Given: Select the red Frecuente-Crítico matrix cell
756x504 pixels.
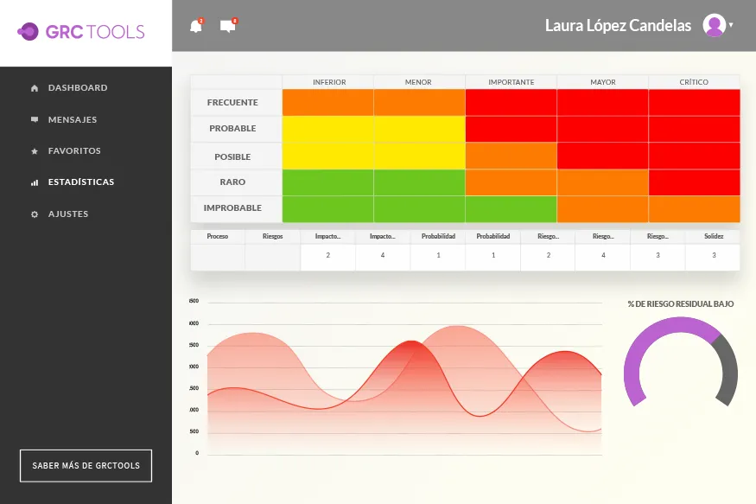Looking at the screenshot, I should [x=694, y=102].
